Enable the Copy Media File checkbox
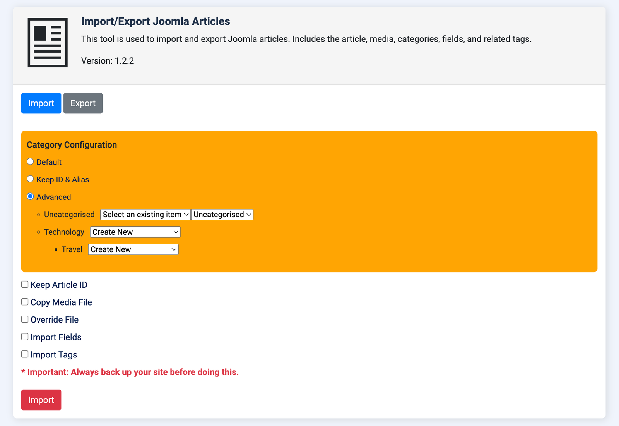This screenshot has height=426, width=619. 25,302
